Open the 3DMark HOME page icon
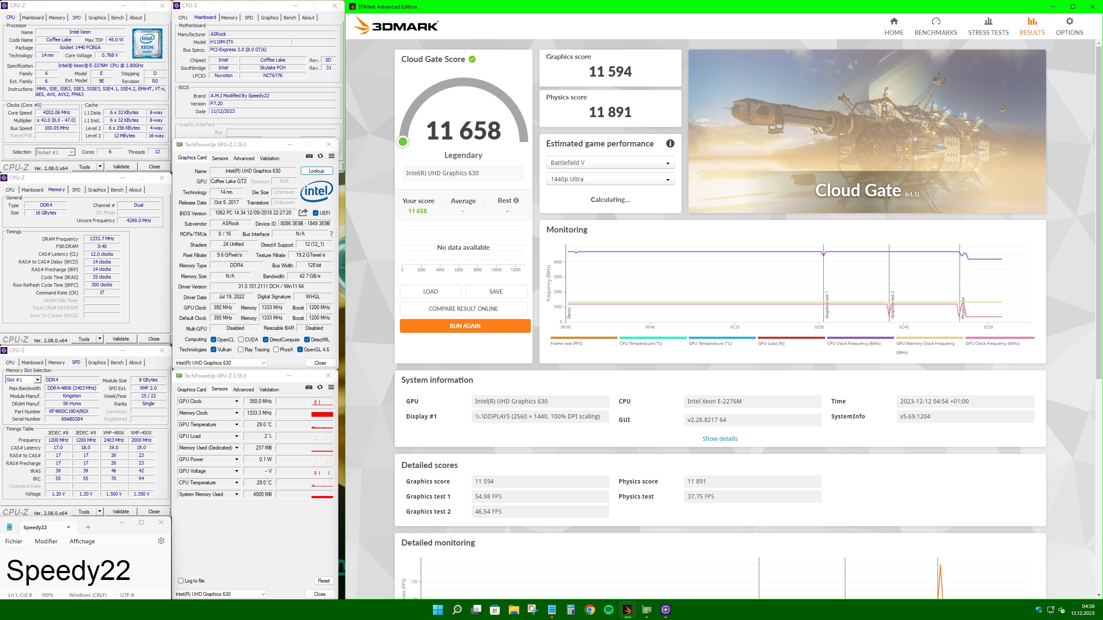 [894, 21]
